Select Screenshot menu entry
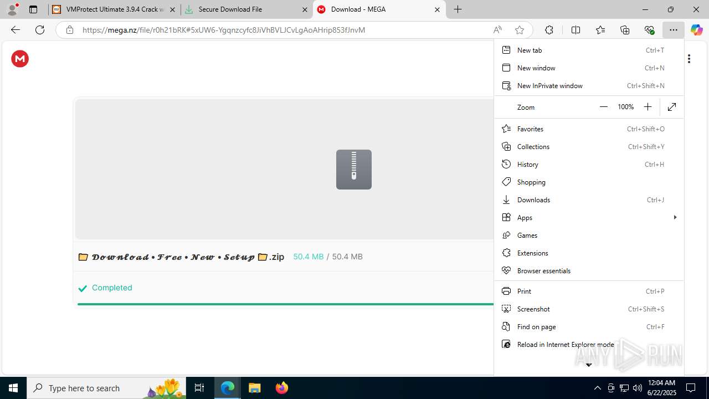The height and width of the screenshot is (399, 709). tap(589, 309)
